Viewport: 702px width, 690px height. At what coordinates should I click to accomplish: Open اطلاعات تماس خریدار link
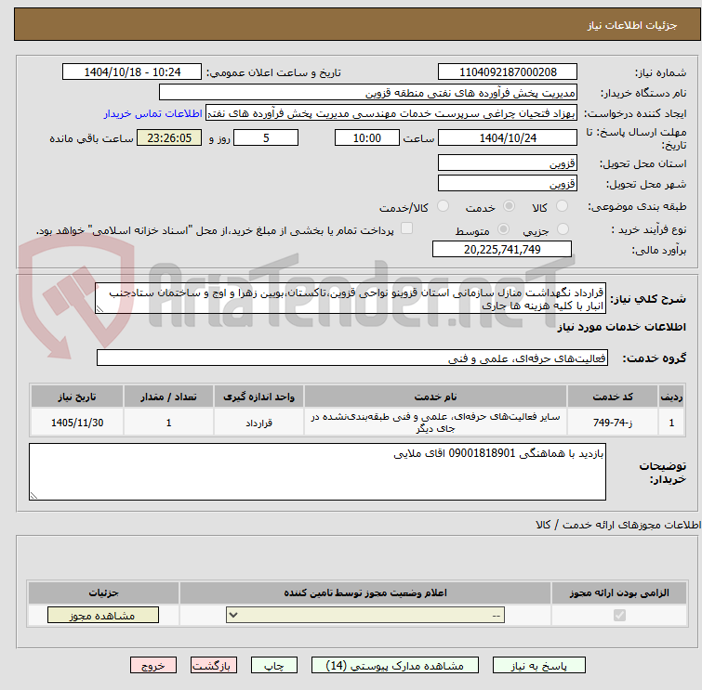pyautogui.click(x=153, y=114)
